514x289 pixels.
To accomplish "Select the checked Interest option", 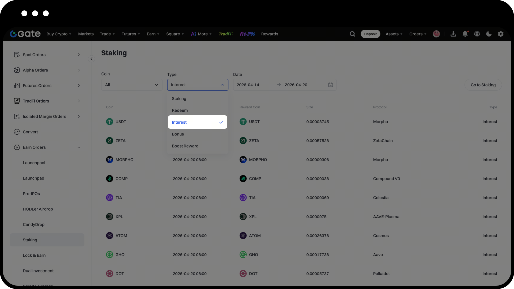I will click(x=197, y=122).
